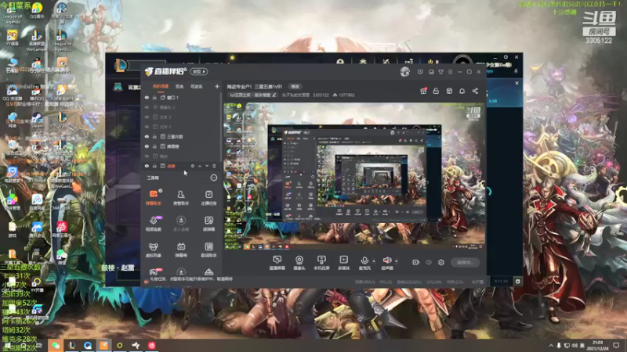Open the hamburger menu in the title bar
Screen dimensions: 627x352
tap(450, 72)
